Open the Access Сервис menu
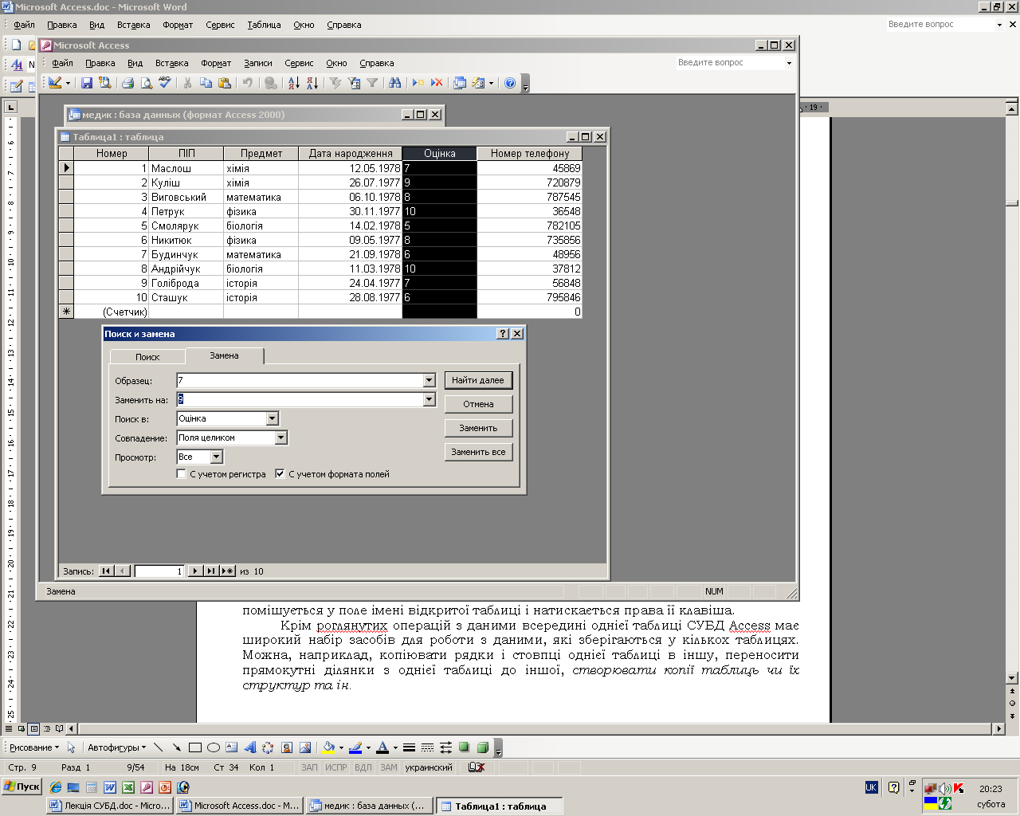 click(x=299, y=63)
